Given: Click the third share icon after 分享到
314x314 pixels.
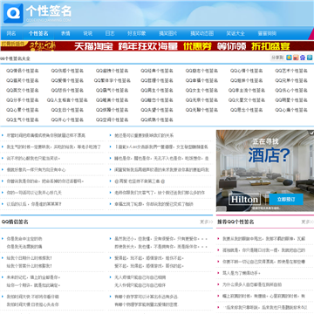Looking at the screenshot, I should (303, 58).
